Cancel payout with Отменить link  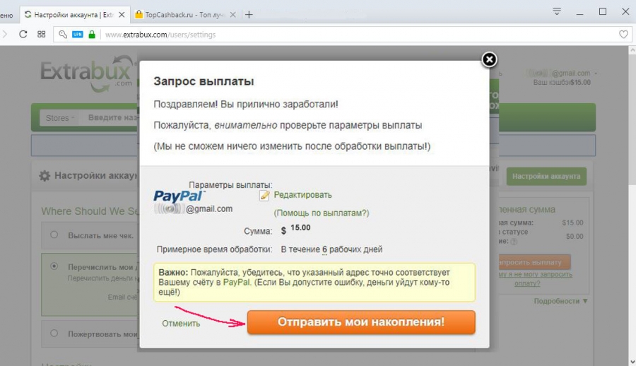click(x=181, y=324)
